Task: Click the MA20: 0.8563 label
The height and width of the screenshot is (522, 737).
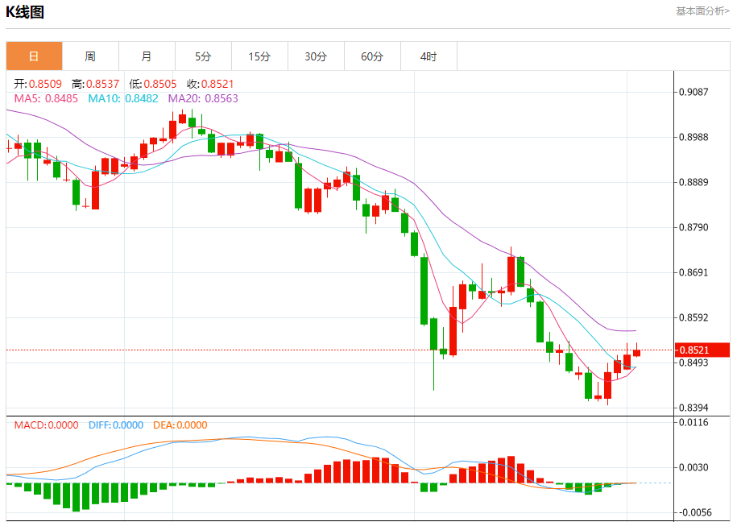Action: (203, 98)
